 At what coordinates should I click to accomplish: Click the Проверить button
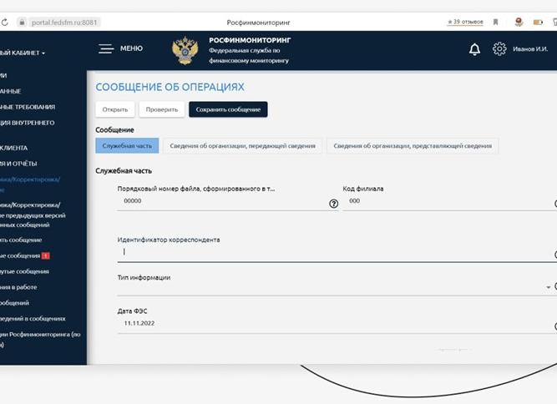[x=162, y=109]
